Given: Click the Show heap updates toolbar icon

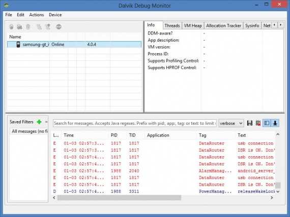Looking at the screenshot, I should point(12,27).
